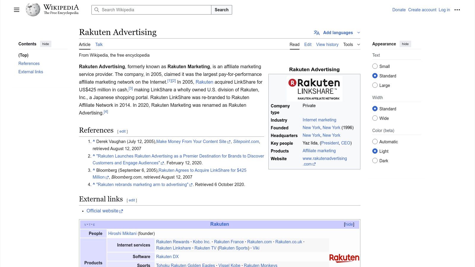Click the search magnifier icon
This screenshot has height=267, width=475.
tap(97, 10)
